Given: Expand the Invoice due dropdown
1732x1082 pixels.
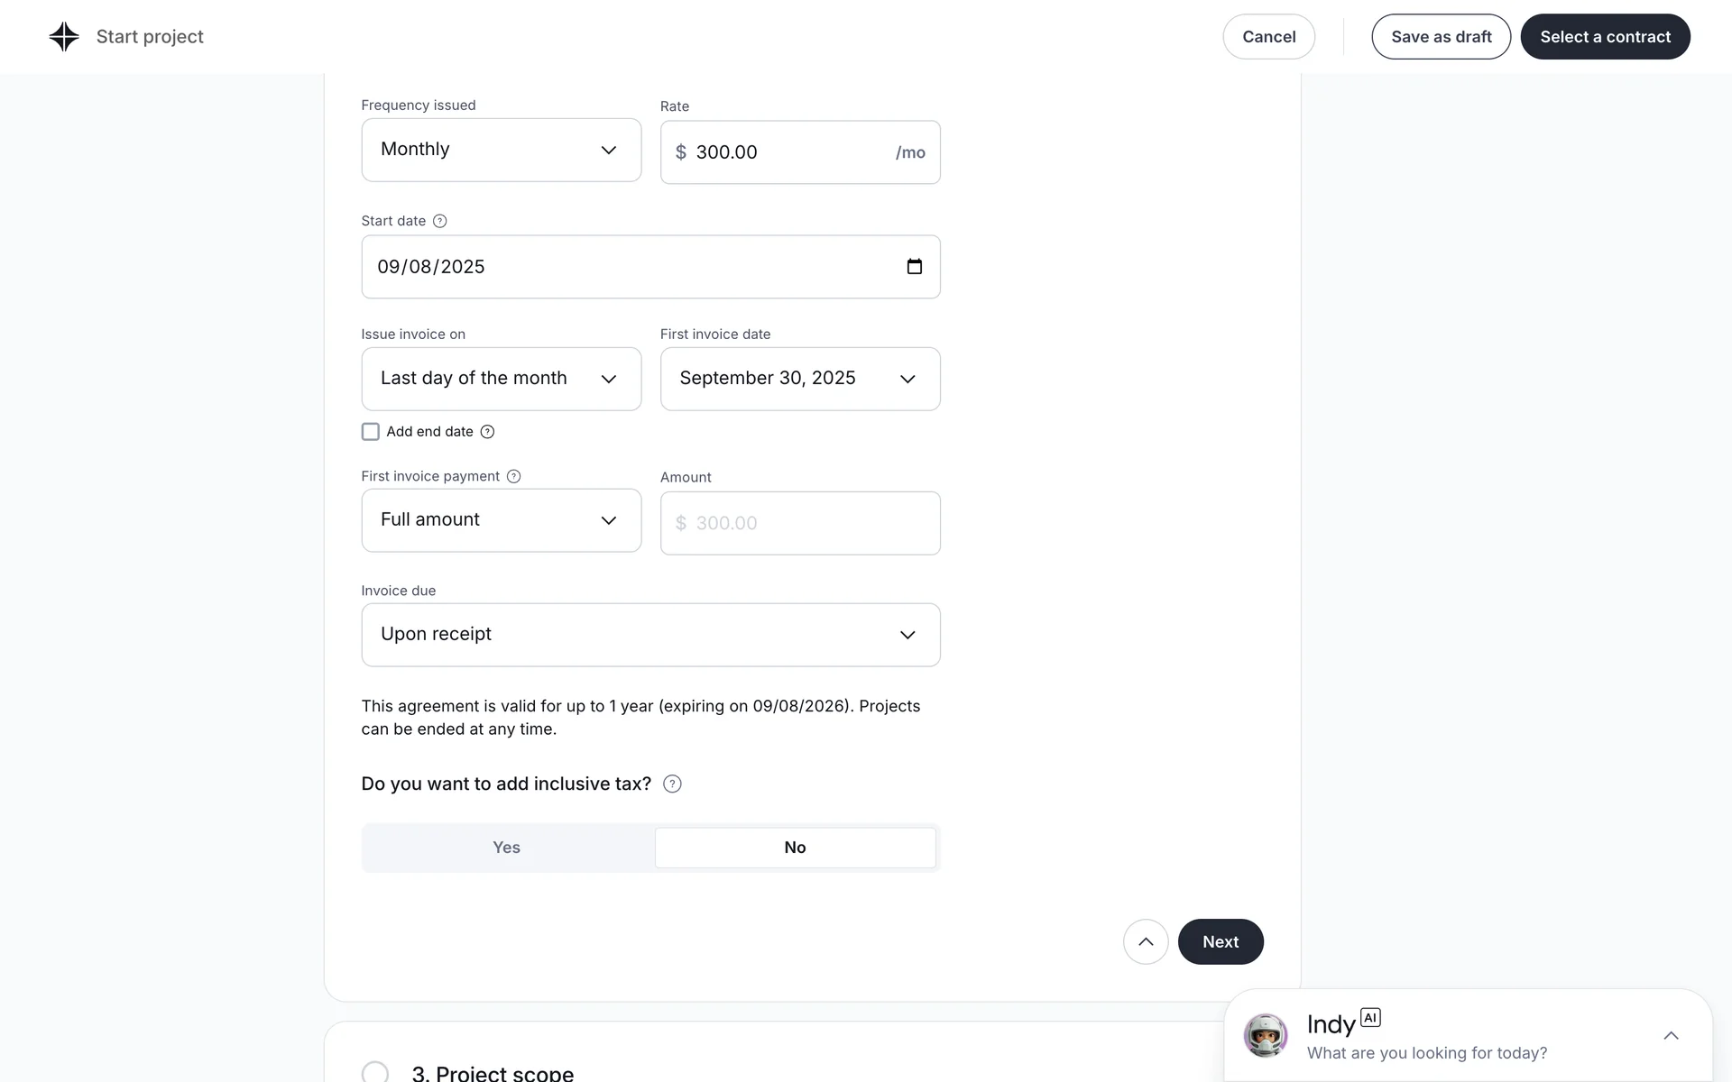Looking at the screenshot, I should (650, 635).
